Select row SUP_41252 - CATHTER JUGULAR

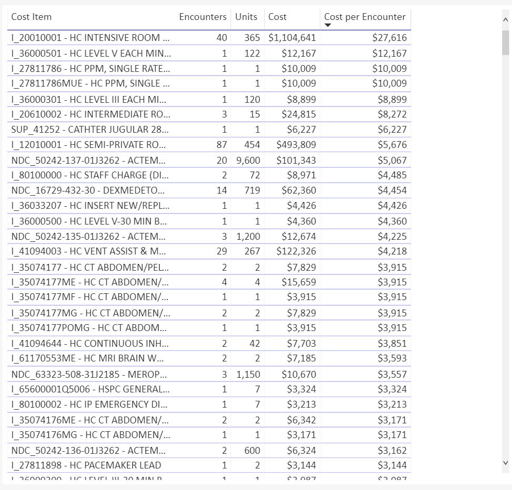209,130
